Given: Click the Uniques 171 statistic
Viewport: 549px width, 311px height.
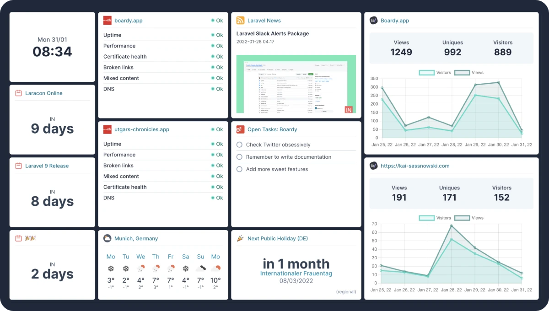Looking at the screenshot, I should [449, 193].
